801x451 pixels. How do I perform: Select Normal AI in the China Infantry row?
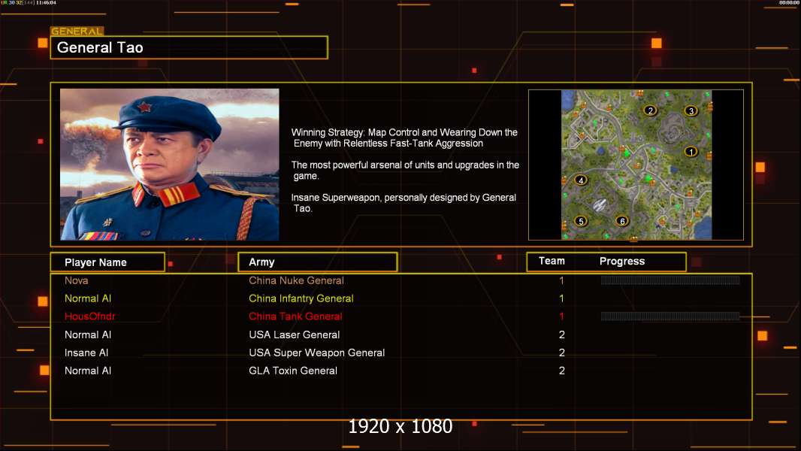pyautogui.click(x=88, y=298)
